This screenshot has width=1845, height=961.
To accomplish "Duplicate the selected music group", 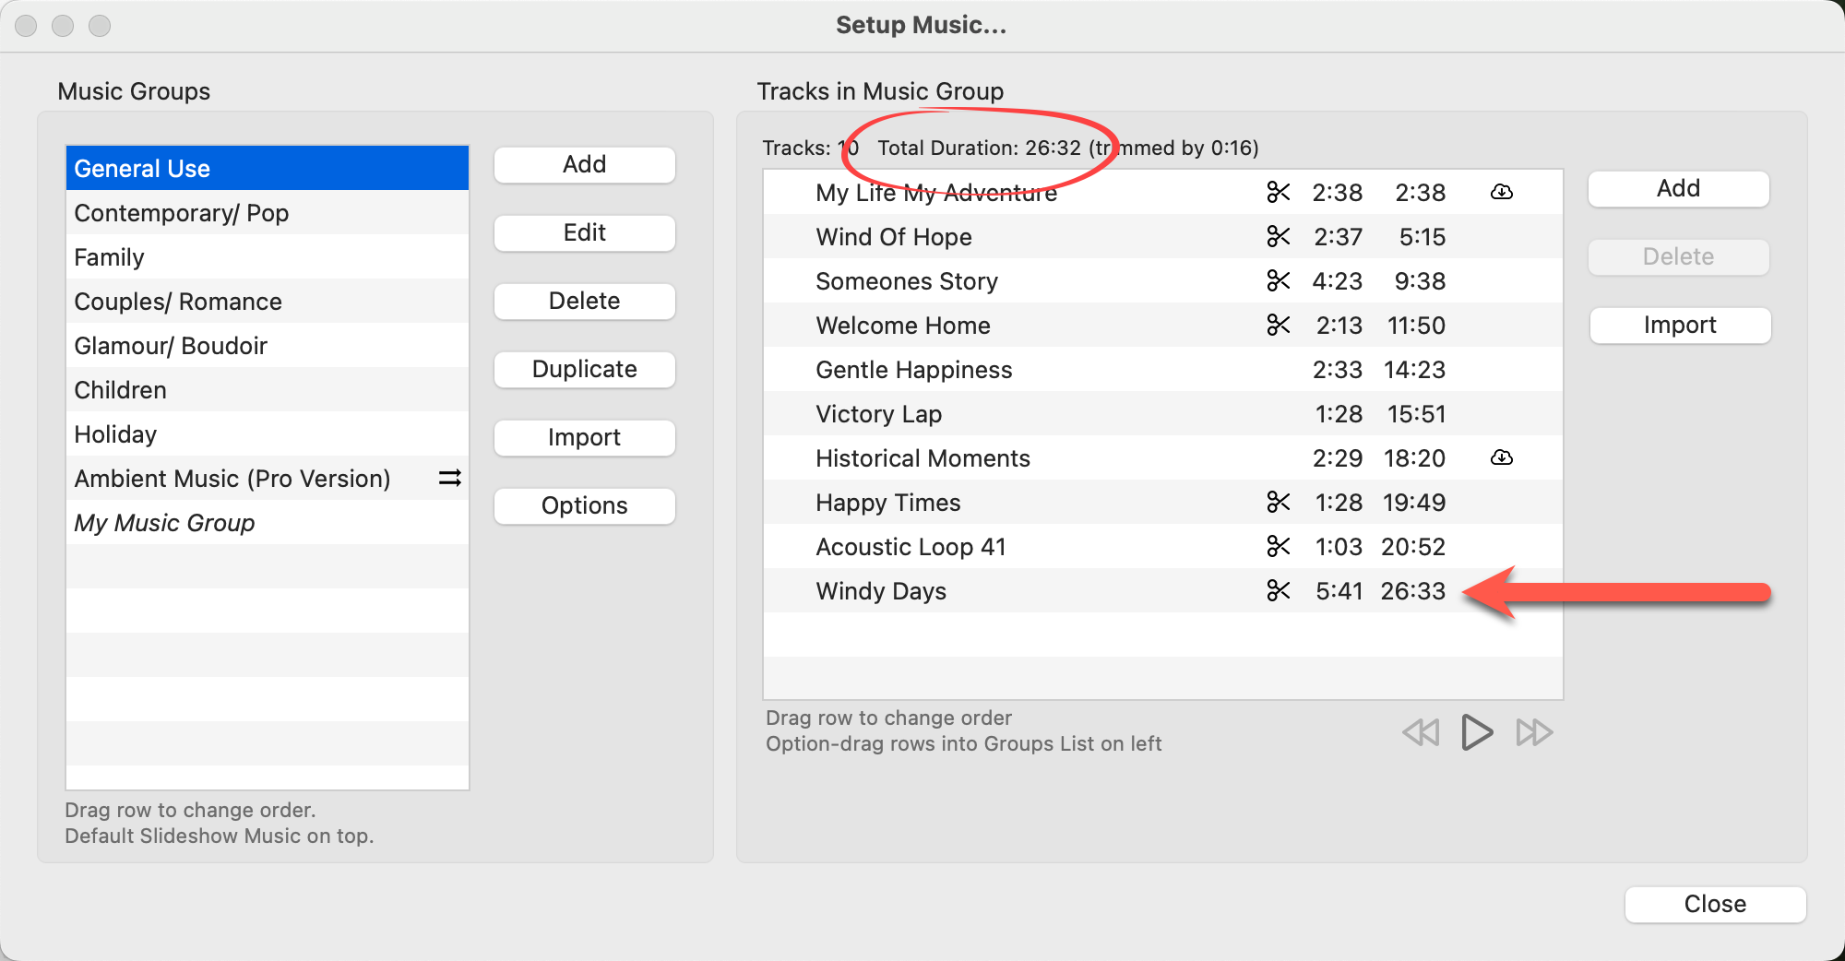I will [584, 369].
